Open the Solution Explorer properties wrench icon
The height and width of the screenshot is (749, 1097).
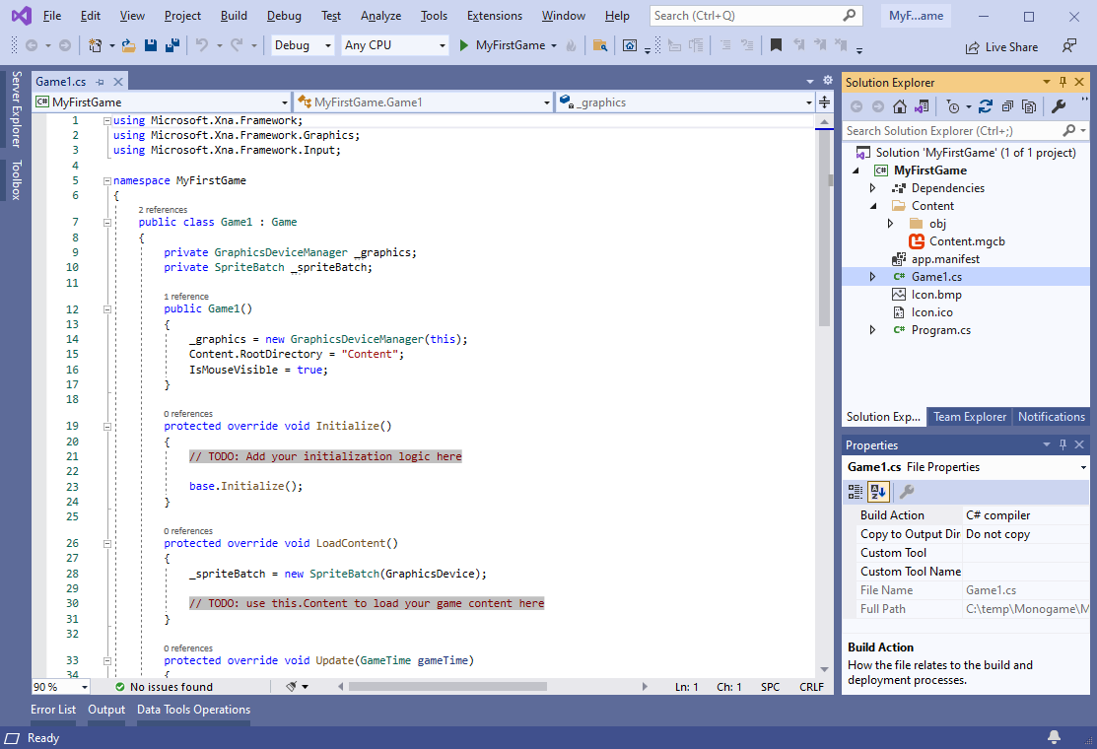point(1060,106)
